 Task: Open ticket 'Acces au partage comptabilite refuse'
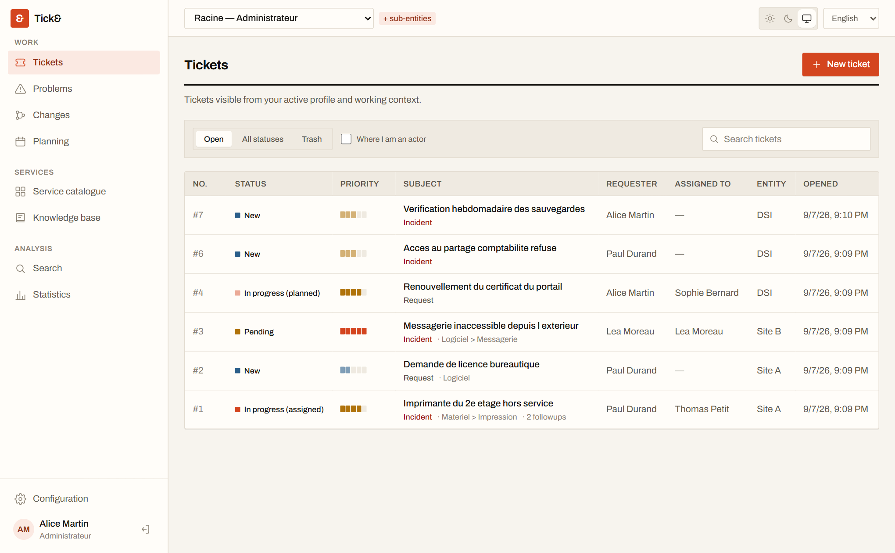pos(480,248)
